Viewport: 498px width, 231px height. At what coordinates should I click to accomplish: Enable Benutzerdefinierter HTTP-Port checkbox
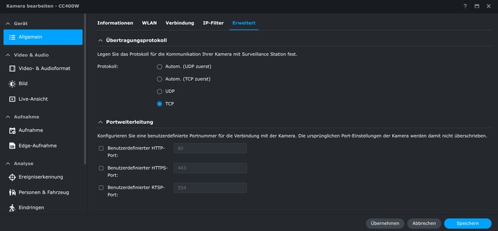point(101,148)
